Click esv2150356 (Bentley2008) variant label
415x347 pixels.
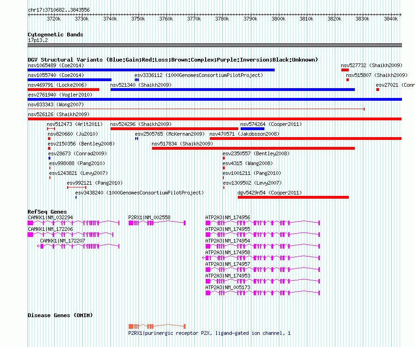[81, 144]
